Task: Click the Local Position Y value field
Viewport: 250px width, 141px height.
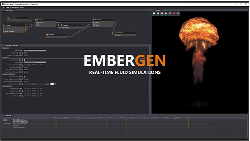Action: pyautogui.click(x=34, y=89)
